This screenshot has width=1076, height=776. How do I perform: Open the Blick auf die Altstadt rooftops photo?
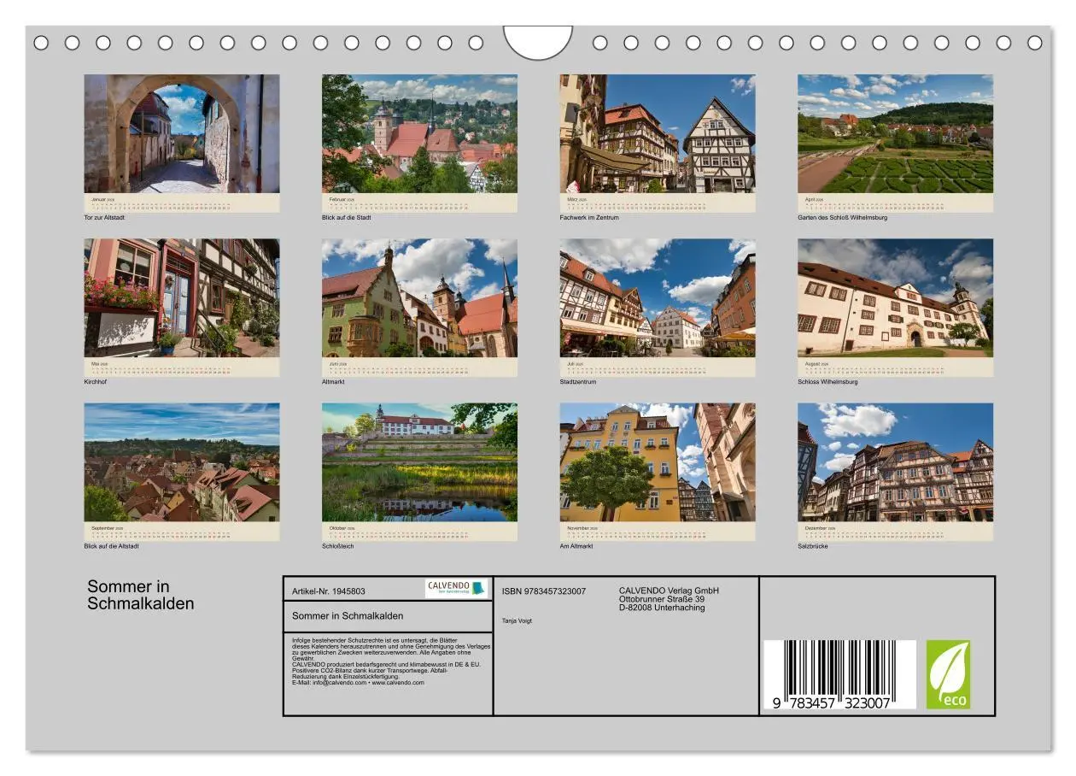181,461
